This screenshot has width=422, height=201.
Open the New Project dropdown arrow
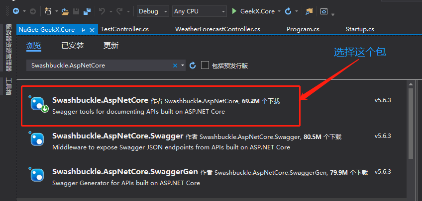(x=57, y=11)
